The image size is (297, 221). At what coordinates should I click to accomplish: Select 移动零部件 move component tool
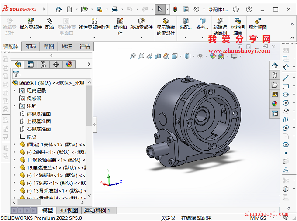[x=142, y=24]
